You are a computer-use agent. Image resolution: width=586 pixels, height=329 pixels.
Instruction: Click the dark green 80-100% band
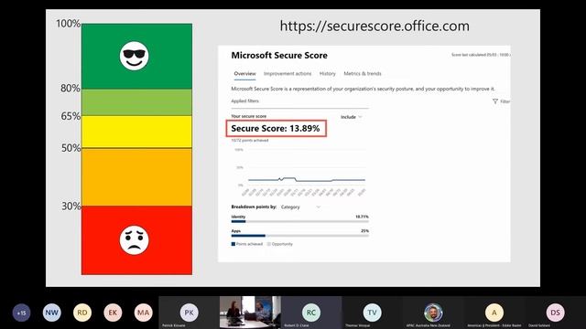pos(136,57)
